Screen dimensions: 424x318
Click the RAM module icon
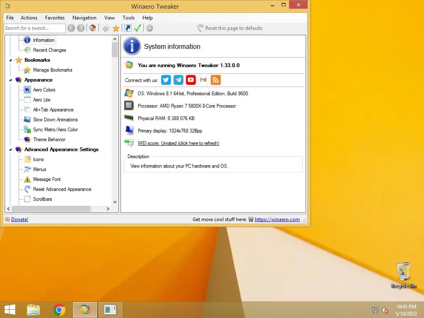click(x=129, y=118)
